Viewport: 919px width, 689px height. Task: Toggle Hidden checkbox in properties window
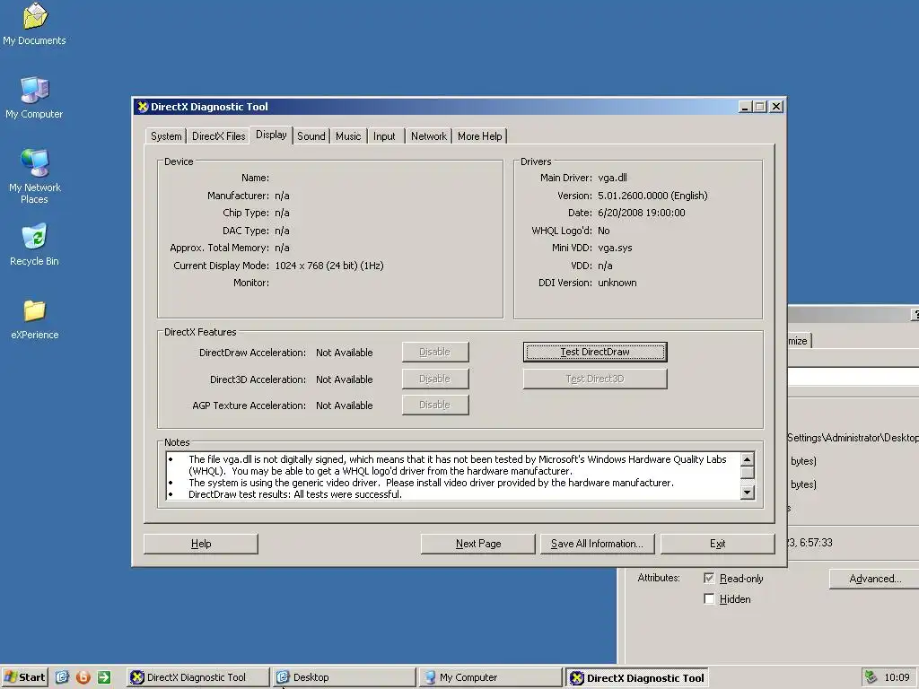point(709,598)
